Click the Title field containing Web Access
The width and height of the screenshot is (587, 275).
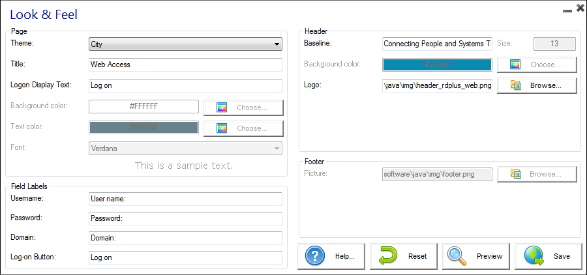click(x=185, y=65)
